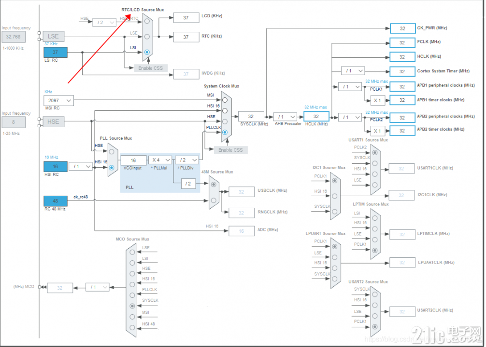Click the LSE oscillator block

pos(53,36)
